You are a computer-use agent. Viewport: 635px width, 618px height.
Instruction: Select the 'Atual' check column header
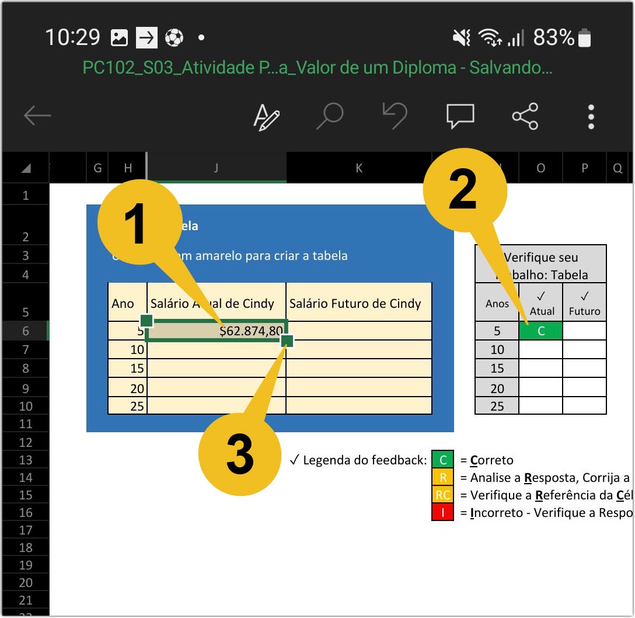(540, 303)
